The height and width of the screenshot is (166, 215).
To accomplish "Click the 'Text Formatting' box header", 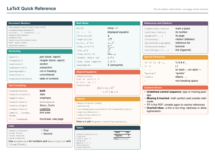I will point(40,86).
